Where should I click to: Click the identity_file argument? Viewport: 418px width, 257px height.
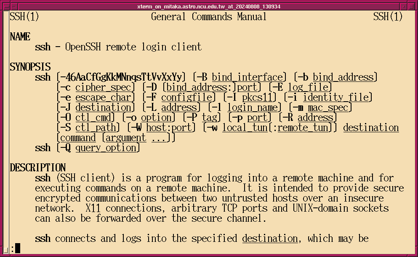(335, 97)
